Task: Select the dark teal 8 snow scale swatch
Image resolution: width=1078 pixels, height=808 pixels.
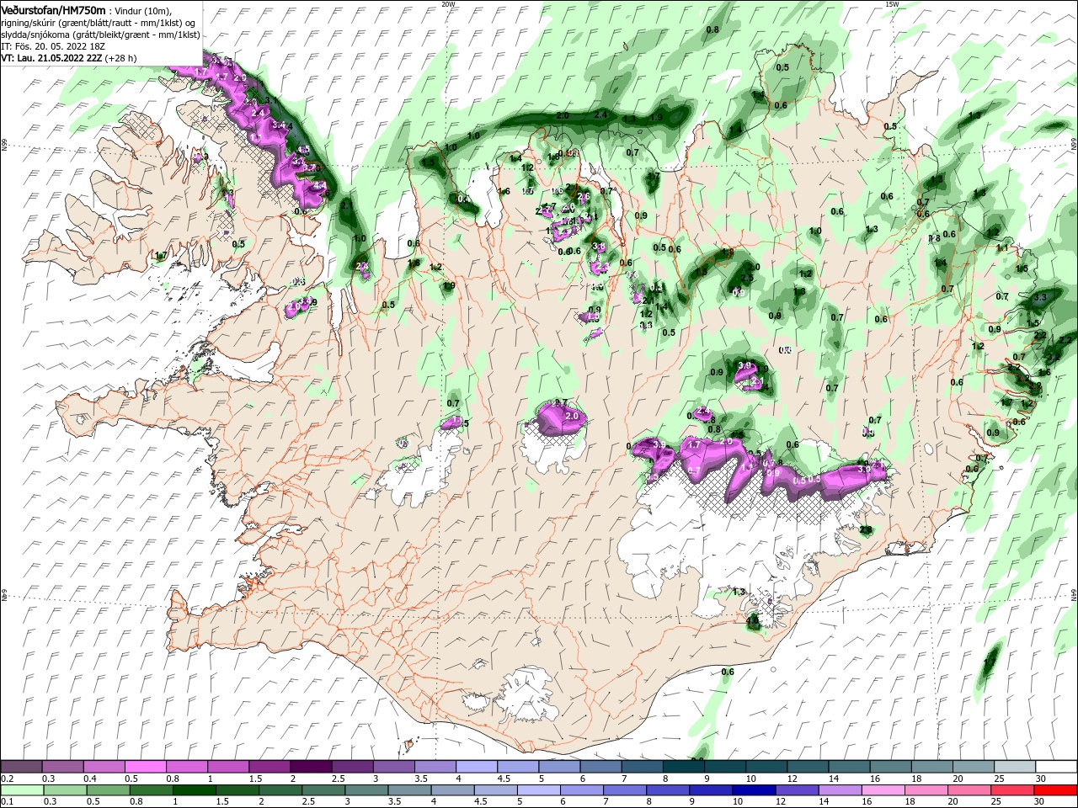Action: click(x=684, y=767)
